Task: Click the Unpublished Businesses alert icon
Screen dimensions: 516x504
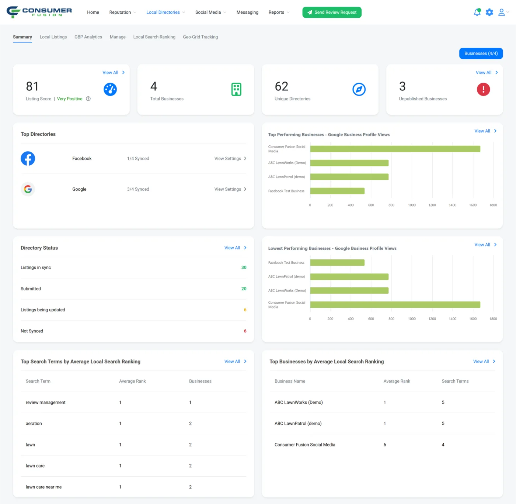Action: click(484, 89)
